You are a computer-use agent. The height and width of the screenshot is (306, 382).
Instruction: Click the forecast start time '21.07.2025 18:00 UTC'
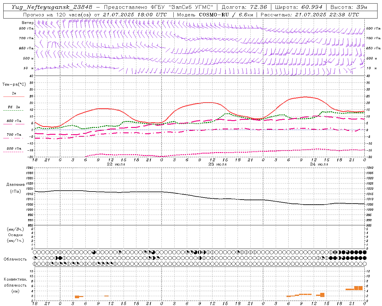click(x=135, y=15)
